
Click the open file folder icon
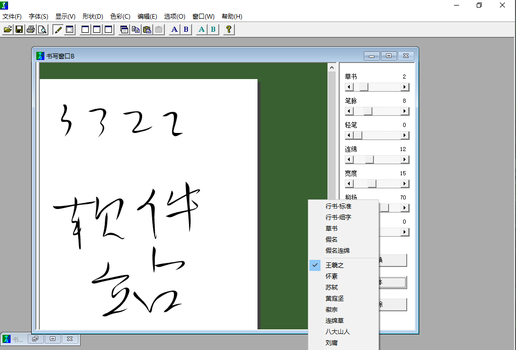8,30
